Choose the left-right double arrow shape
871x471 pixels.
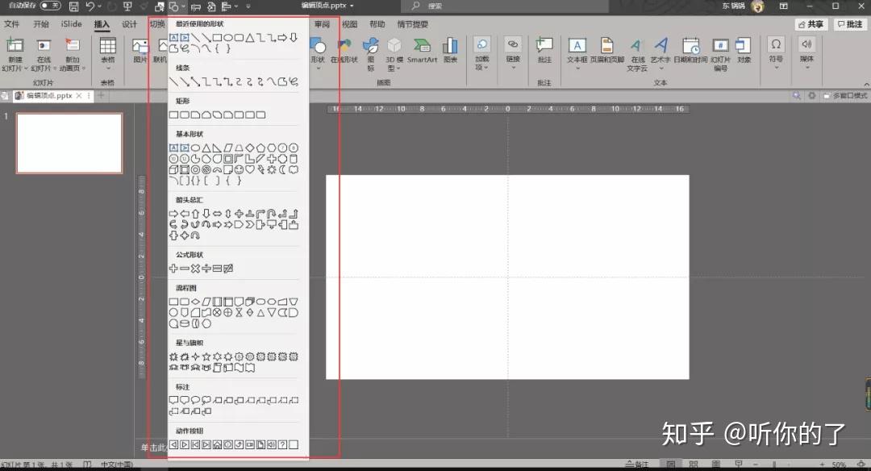pos(217,214)
